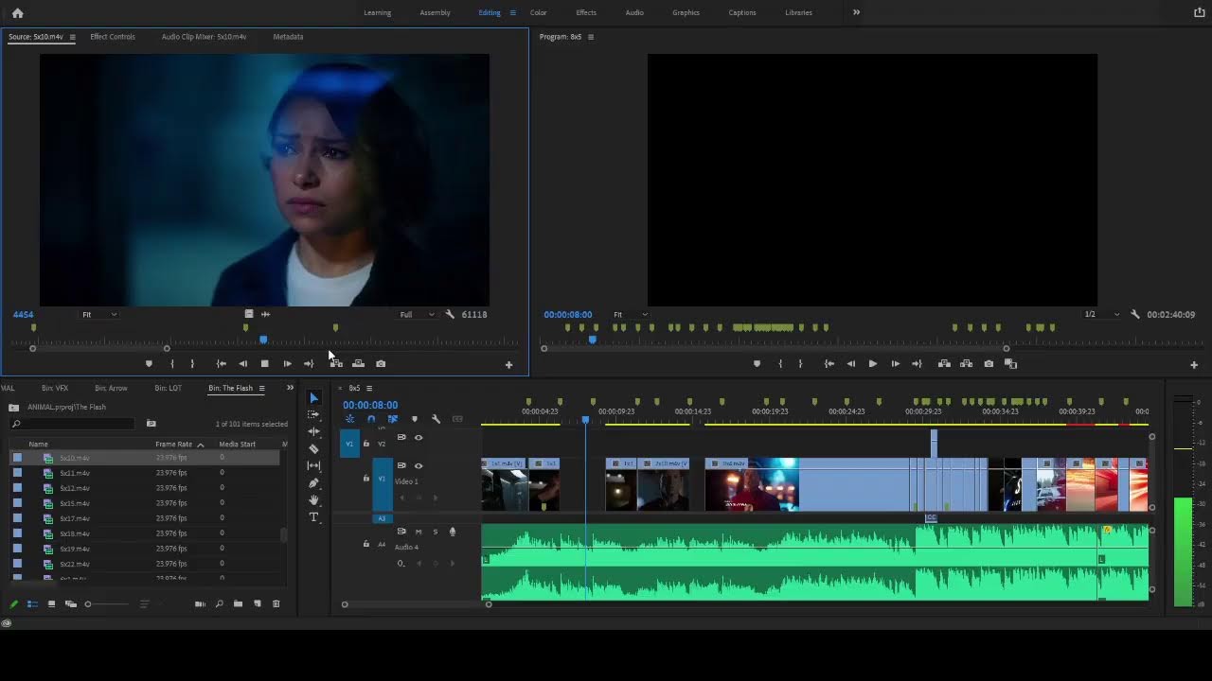Click the Source monitor playhead
Screen dimensions: 1212x681
[263, 340]
